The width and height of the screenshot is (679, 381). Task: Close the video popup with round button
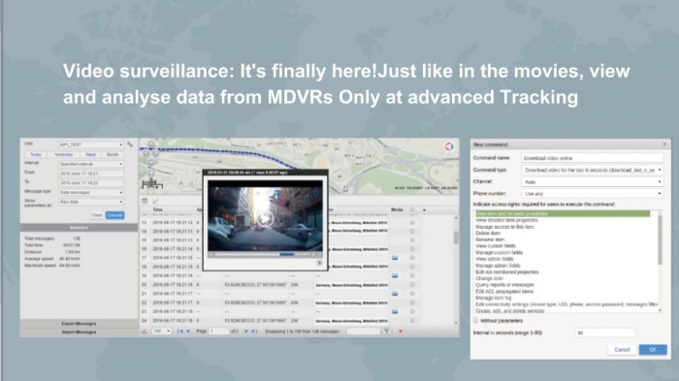pos(319,263)
